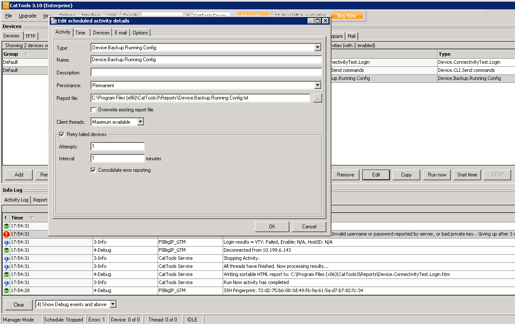515x324 pixels.
Task: Click into the Attempts field
Action: click(118, 147)
